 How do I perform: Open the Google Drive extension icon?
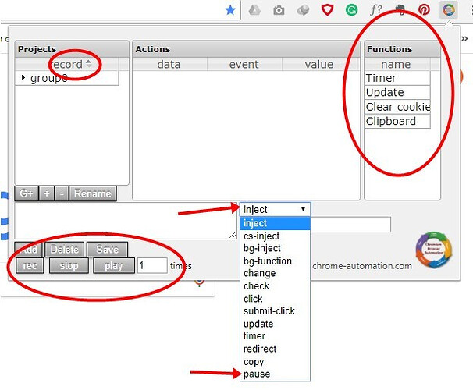click(x=254, y=10)
